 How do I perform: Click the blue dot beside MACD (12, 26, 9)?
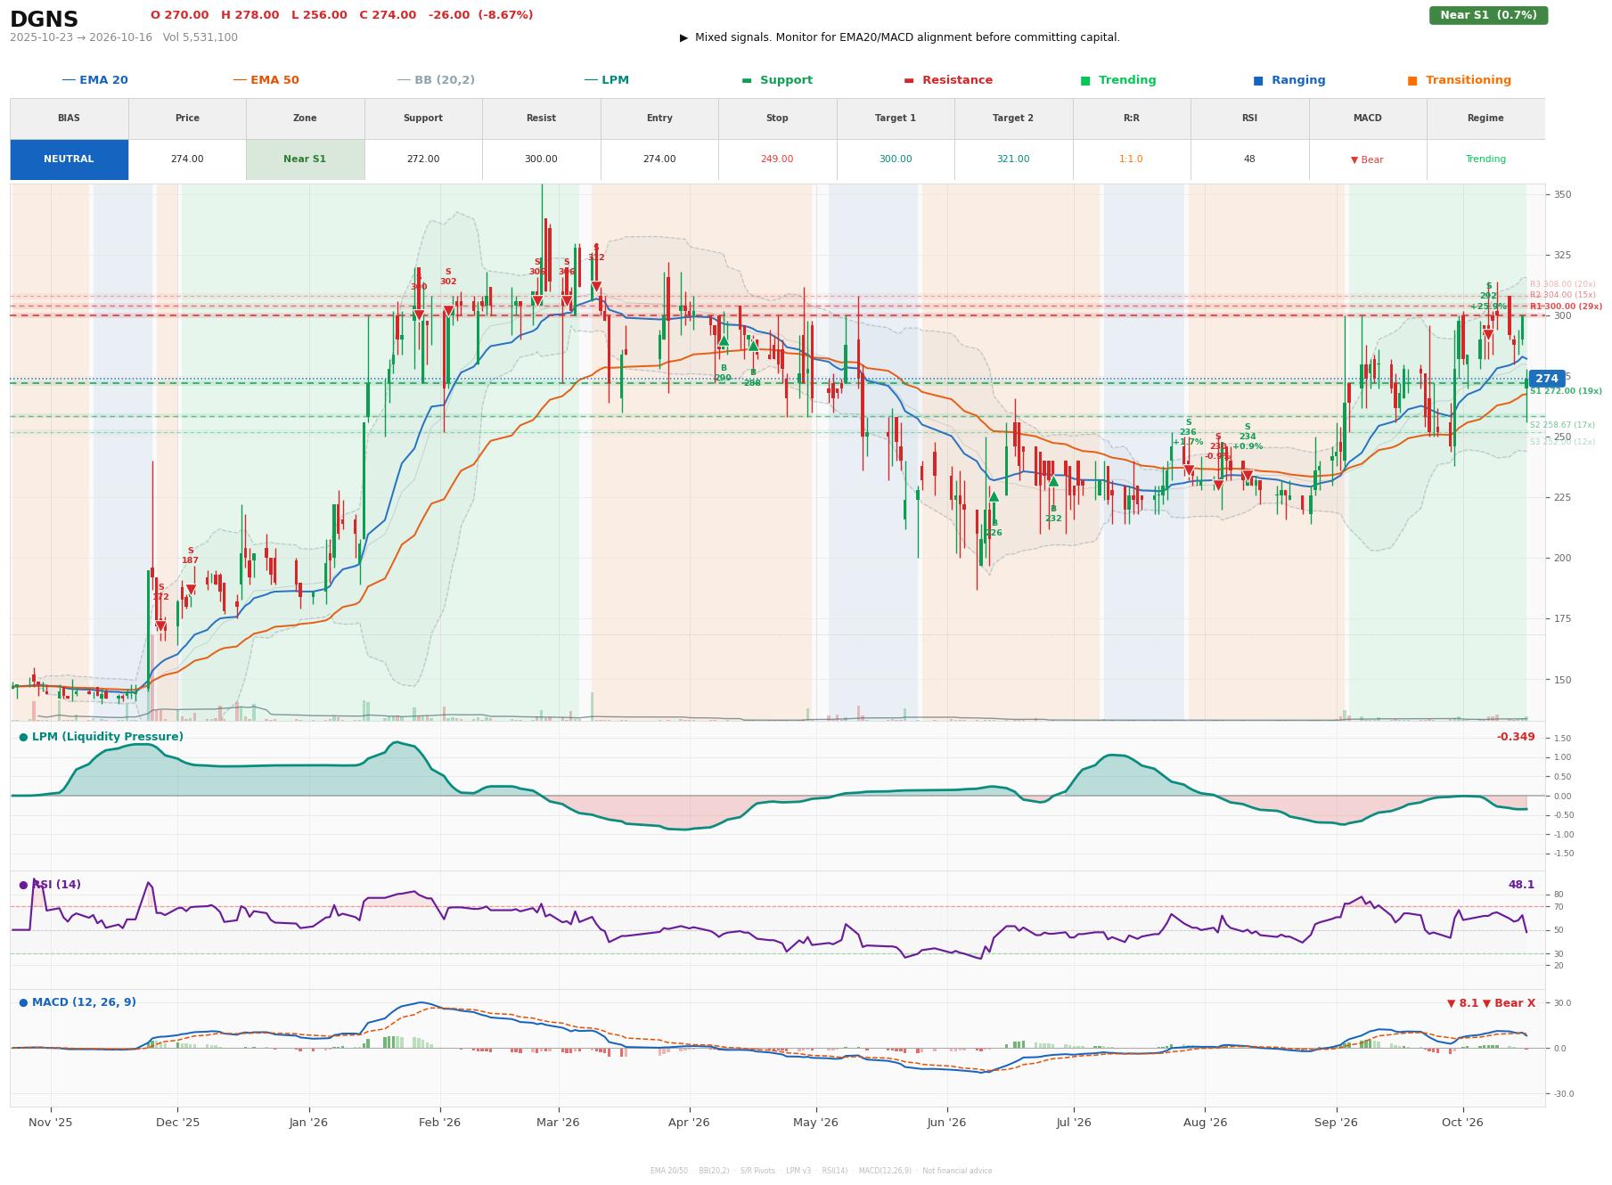pyautogui.click(x=23, y=1002)
